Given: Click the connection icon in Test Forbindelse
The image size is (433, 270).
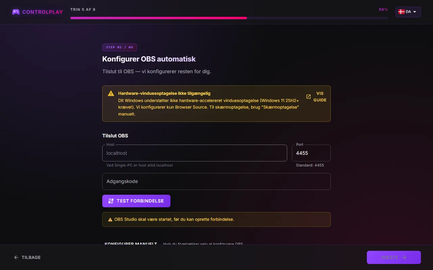Looking at the screenshot, I should pos(111,201).
